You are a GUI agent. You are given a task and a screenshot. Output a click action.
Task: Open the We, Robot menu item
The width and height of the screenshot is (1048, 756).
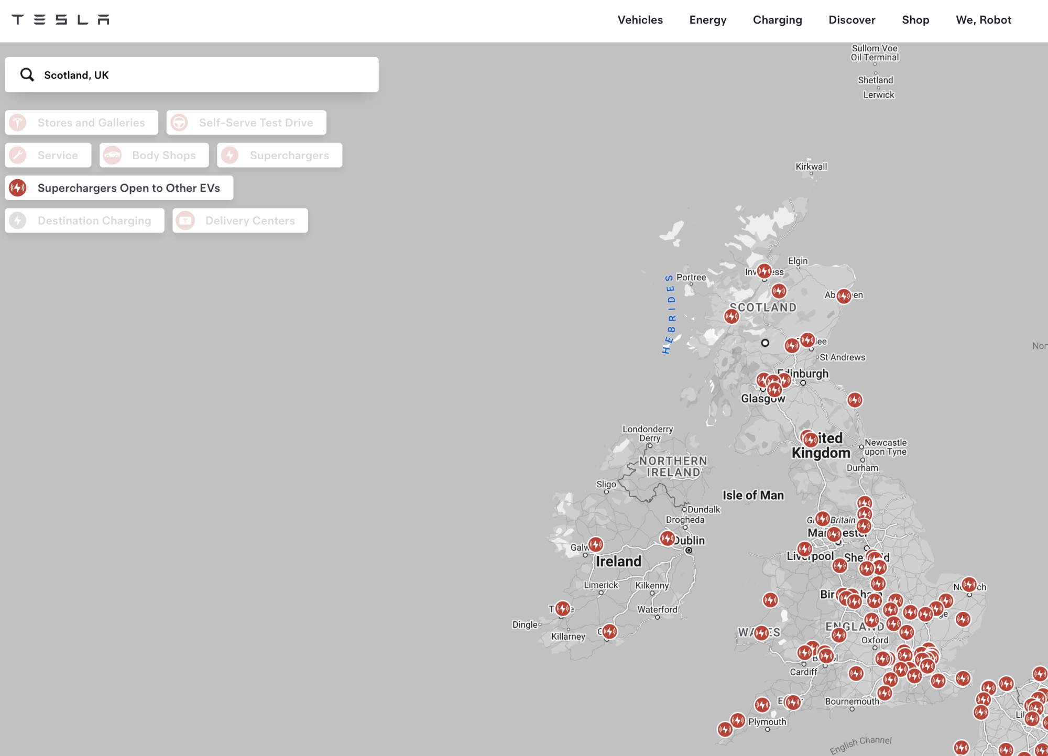pos(984,20)
